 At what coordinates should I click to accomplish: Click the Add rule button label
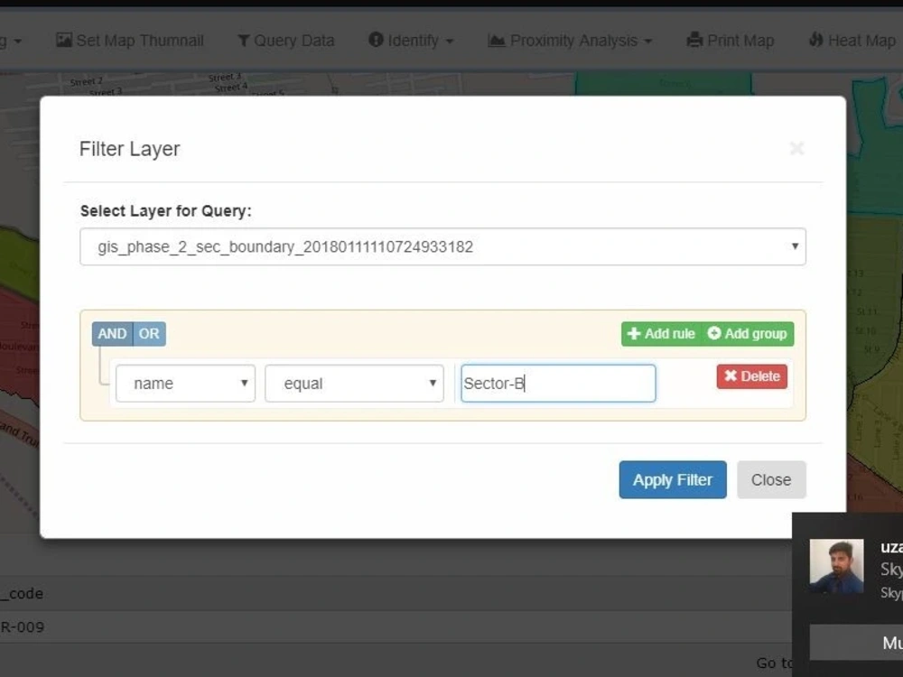670,334
